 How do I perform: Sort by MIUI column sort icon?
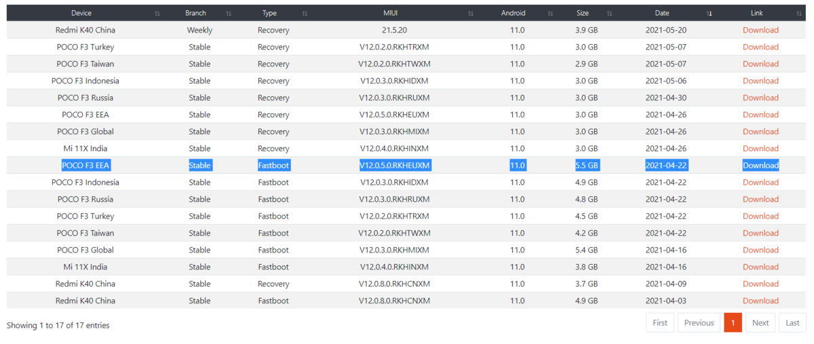(471, 14)
